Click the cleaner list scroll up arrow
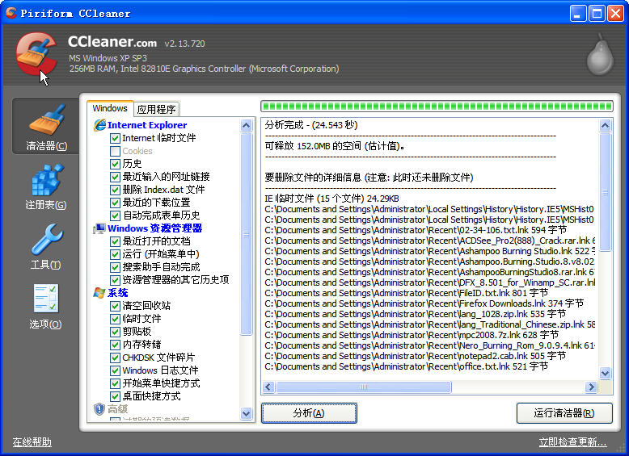629x456 pixels. (247, 126)
